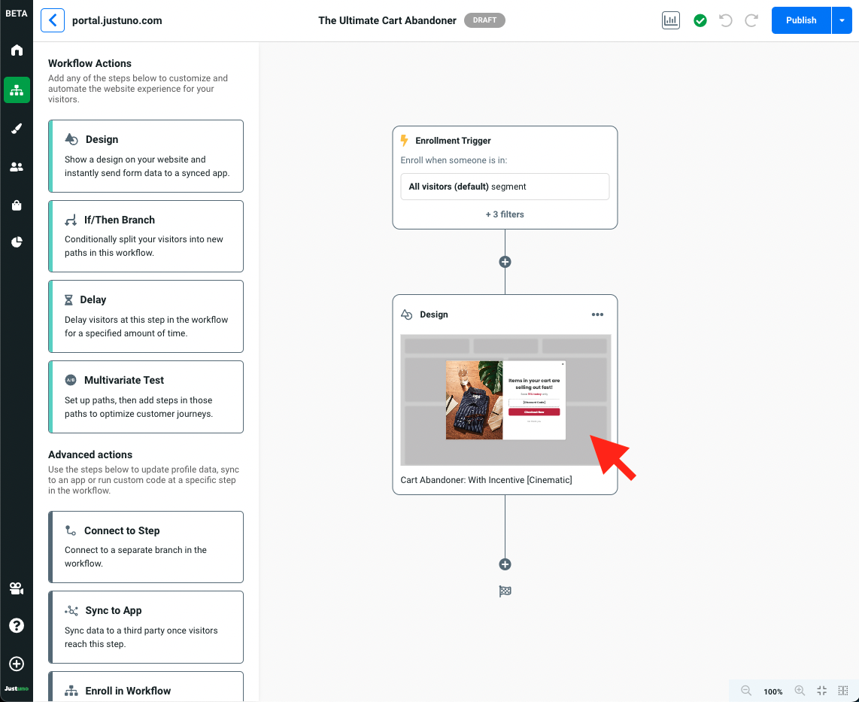
Task: Add step below the Enrollment Trigger
Action: [x=505, y=262]
